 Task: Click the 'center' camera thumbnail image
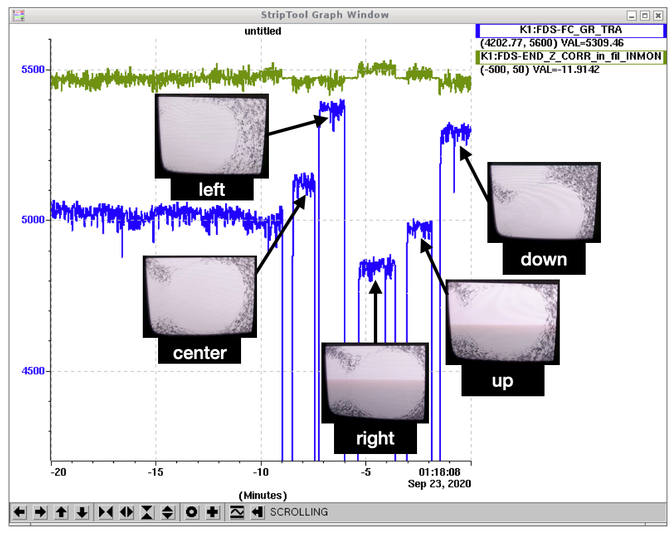pyautogui.click(x=200, y=296)
